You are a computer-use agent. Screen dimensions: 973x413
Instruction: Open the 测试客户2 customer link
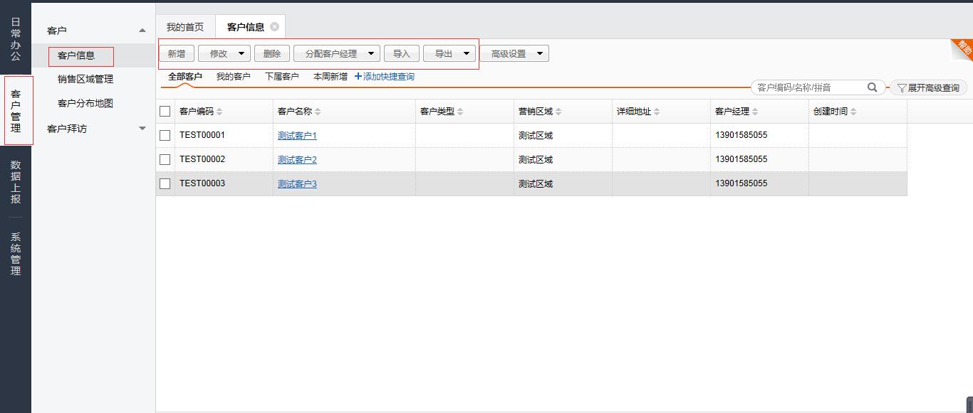[x=297, y=160]
